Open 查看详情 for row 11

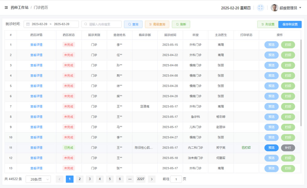(x=37, y=148)
